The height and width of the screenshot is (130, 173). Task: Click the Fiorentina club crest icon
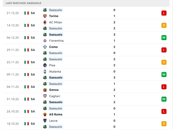coord(45,41)
